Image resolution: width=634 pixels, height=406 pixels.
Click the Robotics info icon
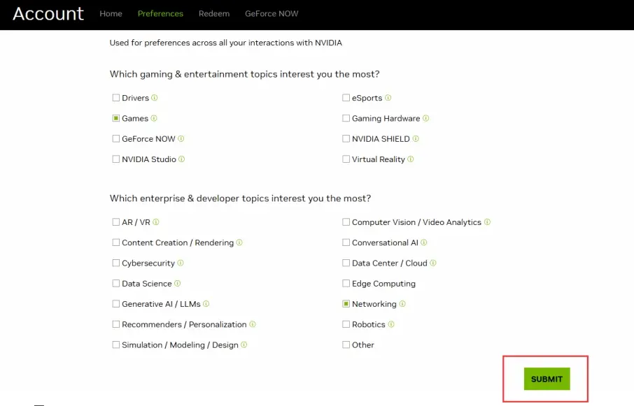(x=391, y=324)
